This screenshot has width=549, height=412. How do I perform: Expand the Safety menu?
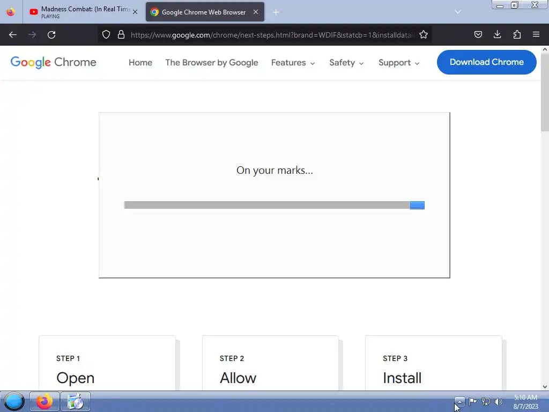[347, 62]
